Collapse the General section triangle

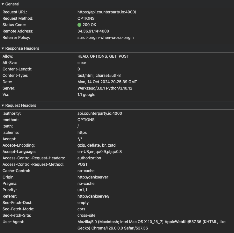tap(3, 4)
